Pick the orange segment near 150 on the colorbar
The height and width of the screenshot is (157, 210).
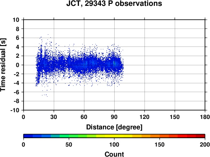pos(160,136)
